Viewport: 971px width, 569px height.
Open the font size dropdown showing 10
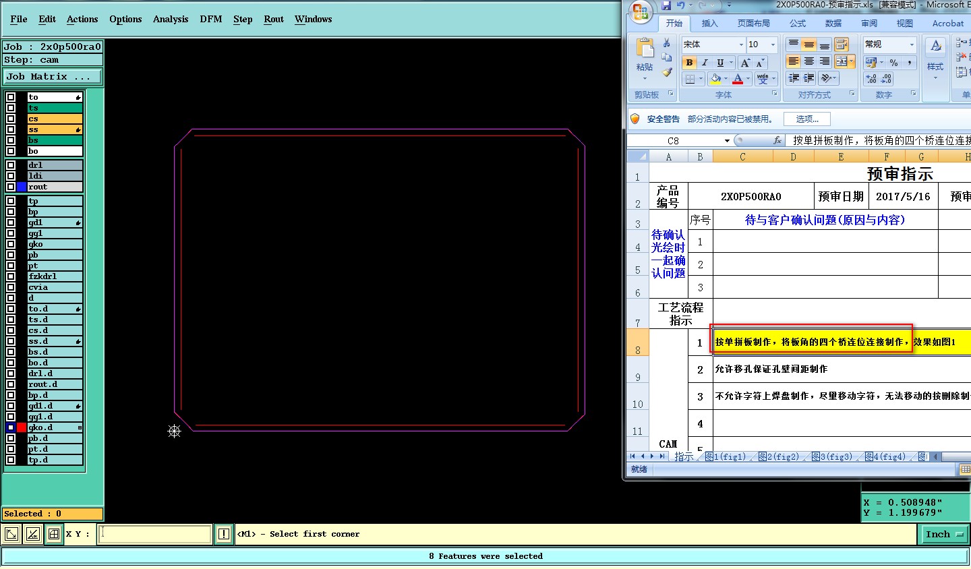click(x=773, y=44)
